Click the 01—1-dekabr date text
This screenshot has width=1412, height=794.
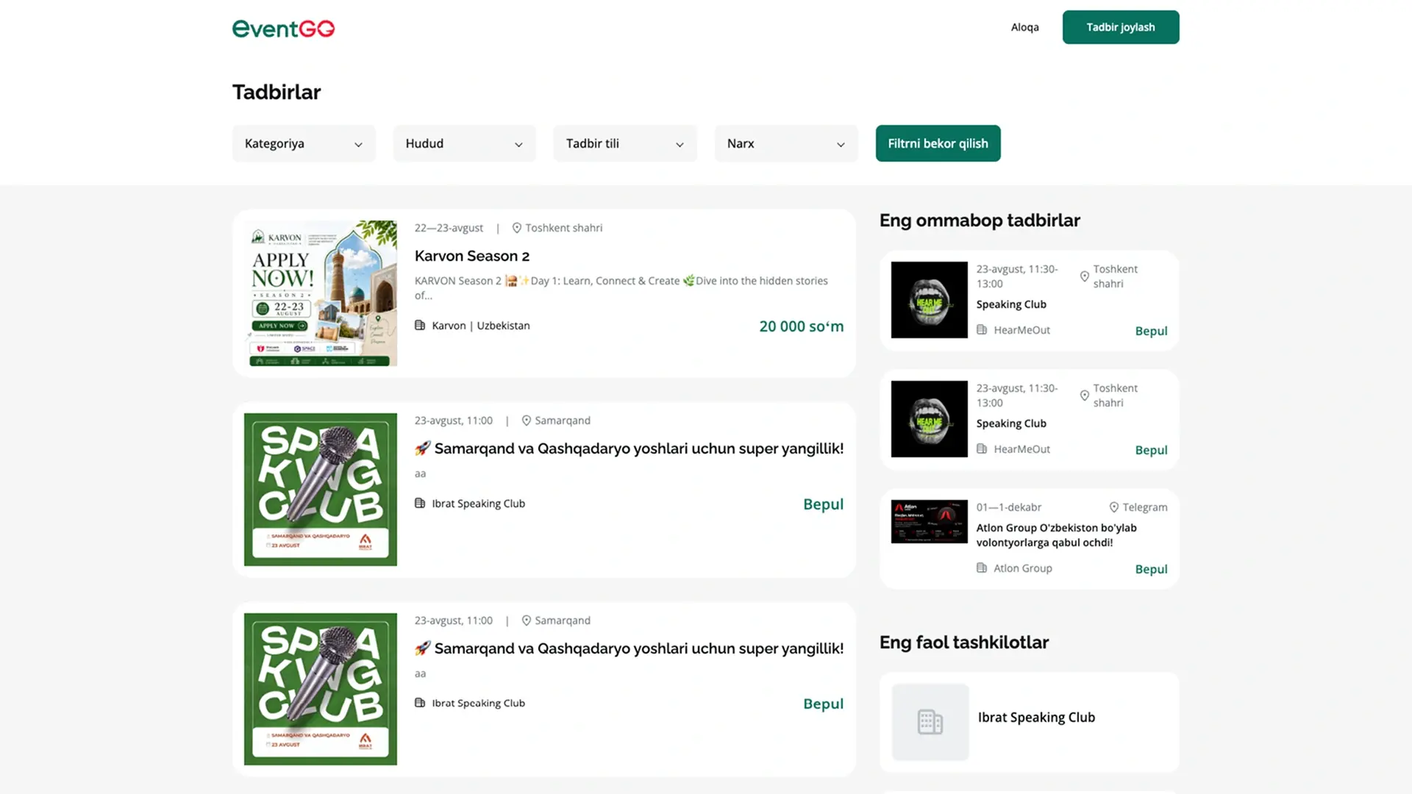pos(1009,507)
